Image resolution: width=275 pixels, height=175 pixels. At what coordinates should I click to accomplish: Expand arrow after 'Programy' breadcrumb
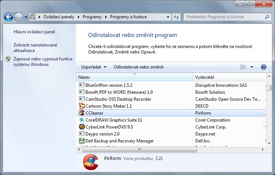click(x=106, y=17)
